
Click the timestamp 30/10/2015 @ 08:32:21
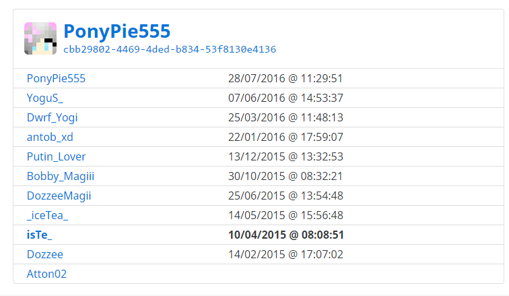(x=285, y=176)
